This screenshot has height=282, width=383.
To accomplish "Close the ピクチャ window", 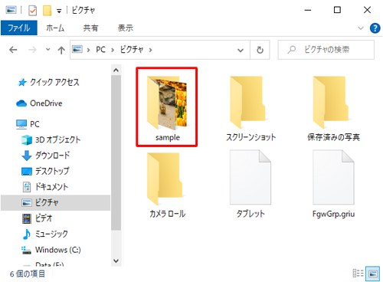I will point(367,10).
